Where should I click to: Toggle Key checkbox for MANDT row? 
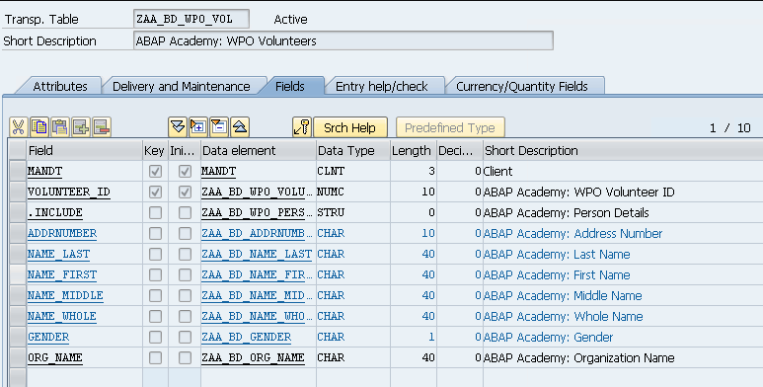tap(155, 172)
